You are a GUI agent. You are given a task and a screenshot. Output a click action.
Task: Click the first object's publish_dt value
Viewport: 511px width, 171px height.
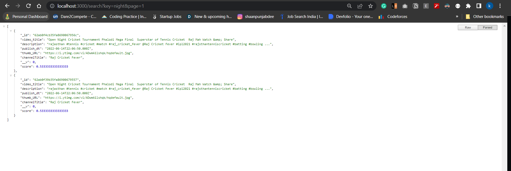[68, 49]
